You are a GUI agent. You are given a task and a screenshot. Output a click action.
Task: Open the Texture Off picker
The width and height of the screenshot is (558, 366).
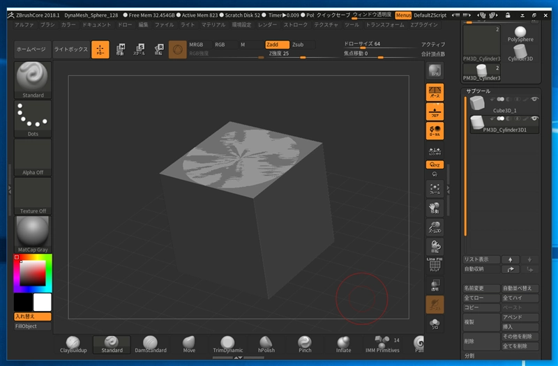click(33, 196)
